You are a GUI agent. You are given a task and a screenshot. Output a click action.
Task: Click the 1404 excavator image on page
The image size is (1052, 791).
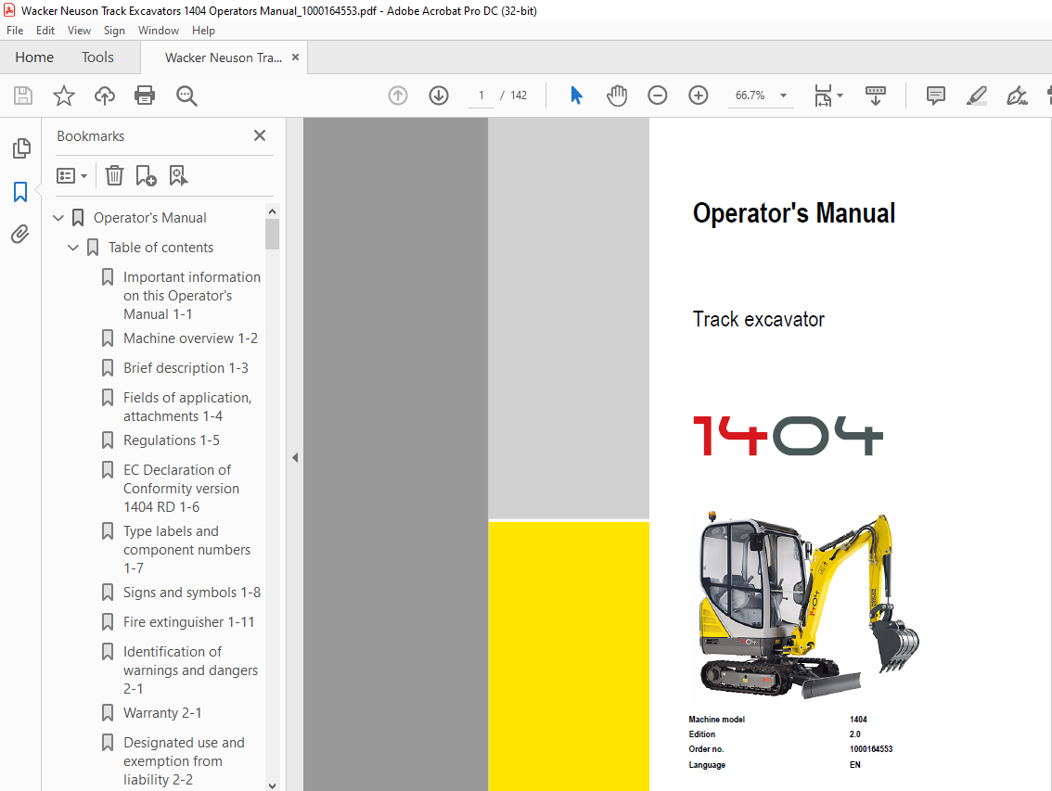808,606
